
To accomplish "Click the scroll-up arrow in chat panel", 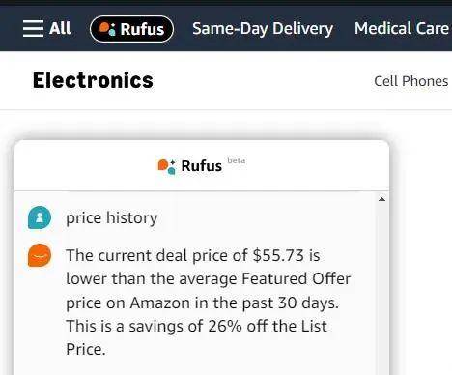I will (381, 199).
